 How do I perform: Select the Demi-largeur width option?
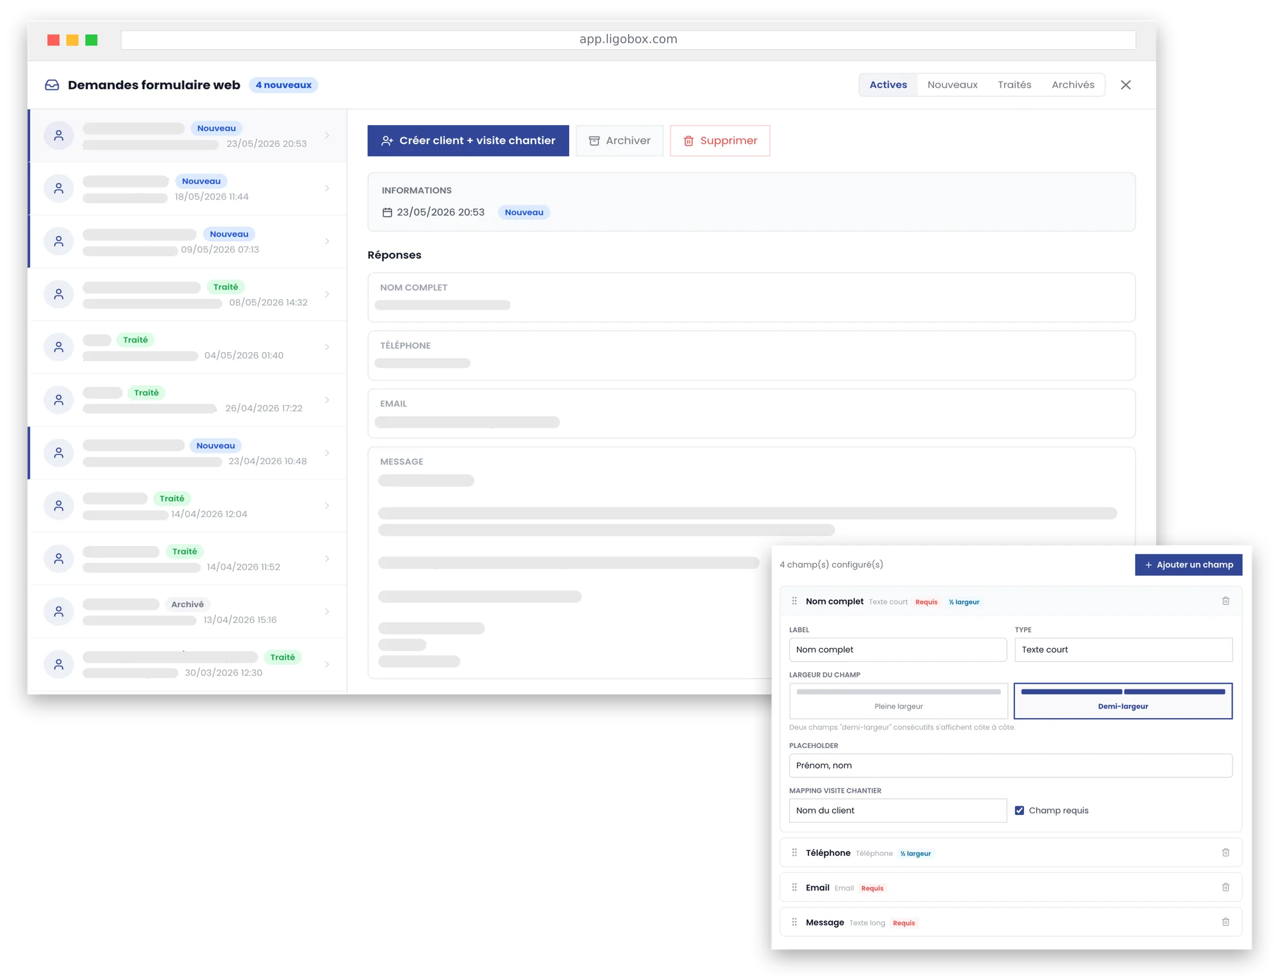[1123, 701]
